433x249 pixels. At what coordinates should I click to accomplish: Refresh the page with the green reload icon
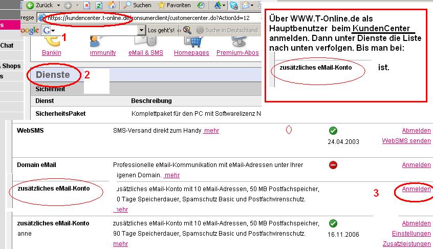(98, 5)
